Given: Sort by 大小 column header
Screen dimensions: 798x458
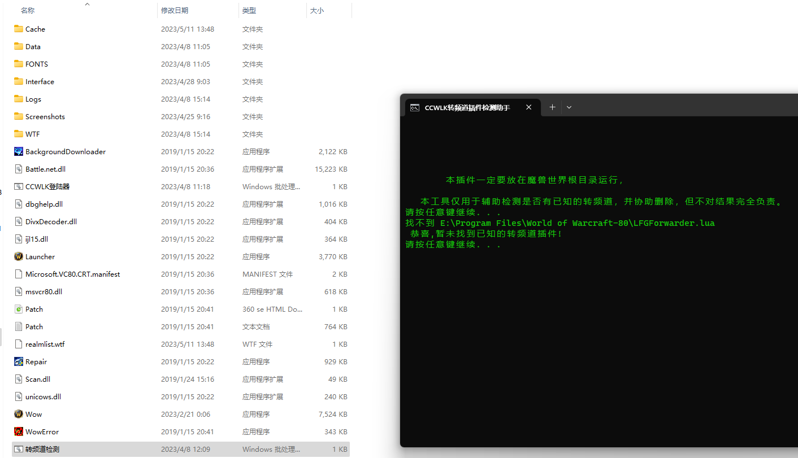Looking at the screenshot, I should pos(317,10).
